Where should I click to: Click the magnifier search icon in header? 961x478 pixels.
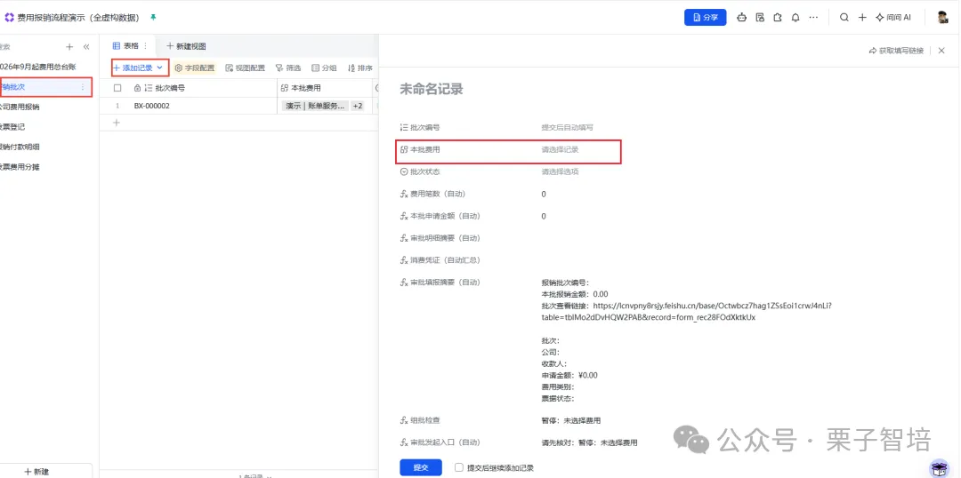tap(844, 17)
